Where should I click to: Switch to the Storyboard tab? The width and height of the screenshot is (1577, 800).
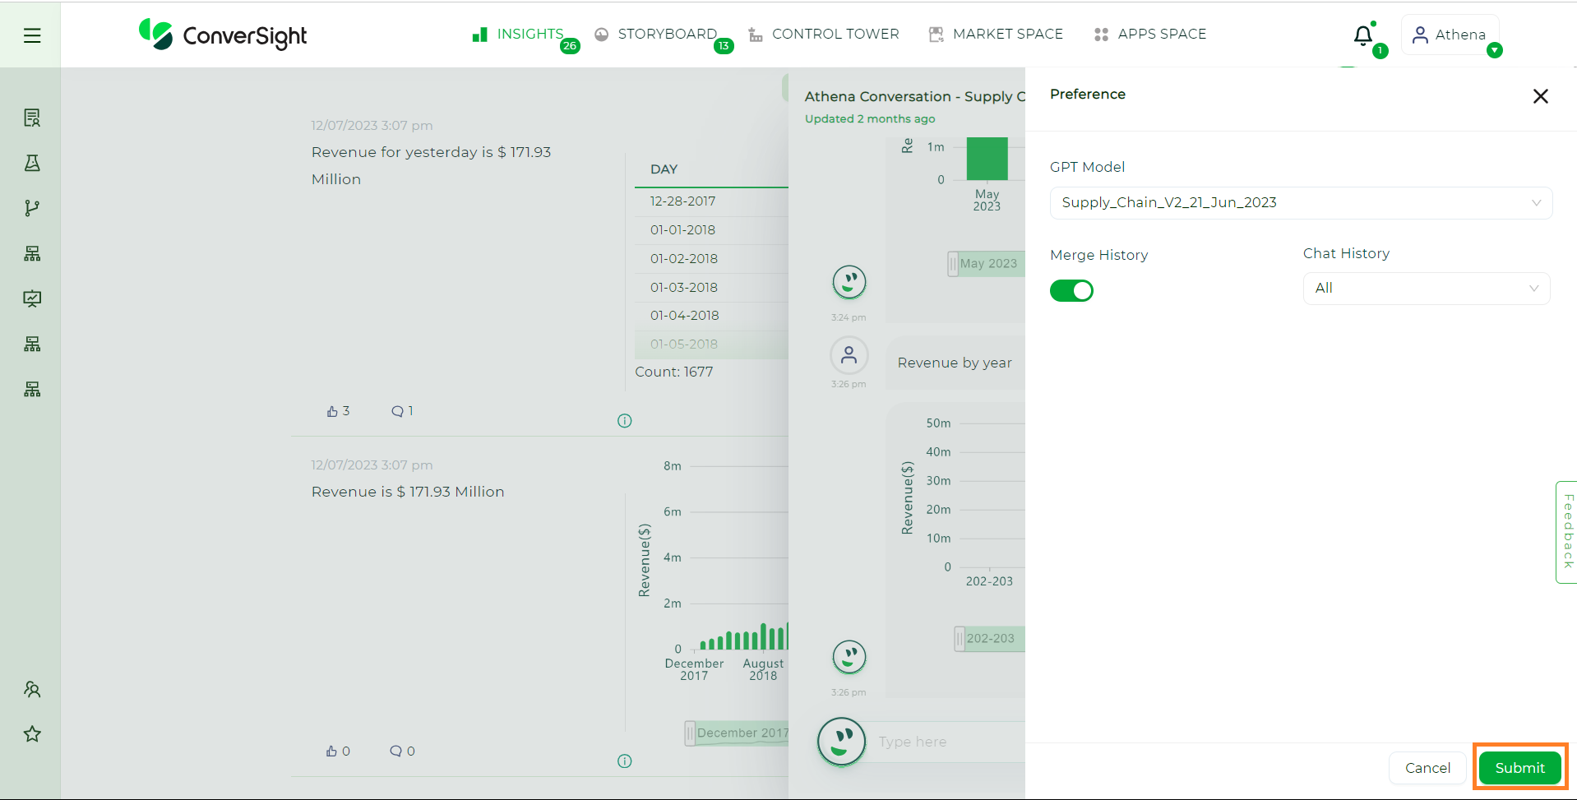pyautogui.click(x=666, y=34)
